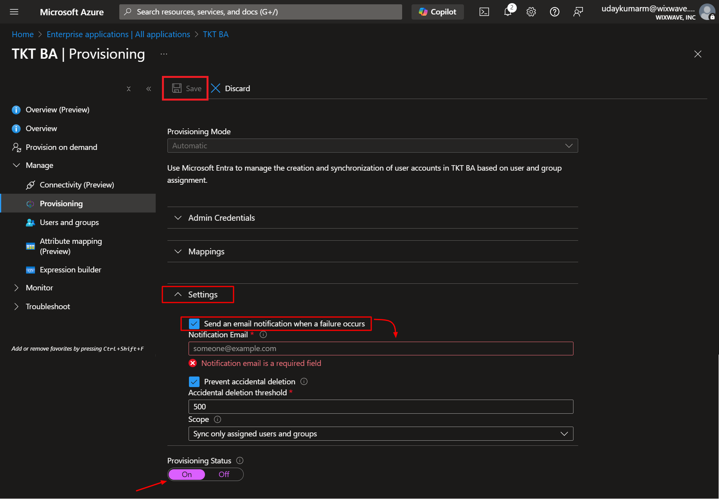This screenshot has width=719, height=499.
Task: Set Provisioning Status to On
Action: [187, 474]
